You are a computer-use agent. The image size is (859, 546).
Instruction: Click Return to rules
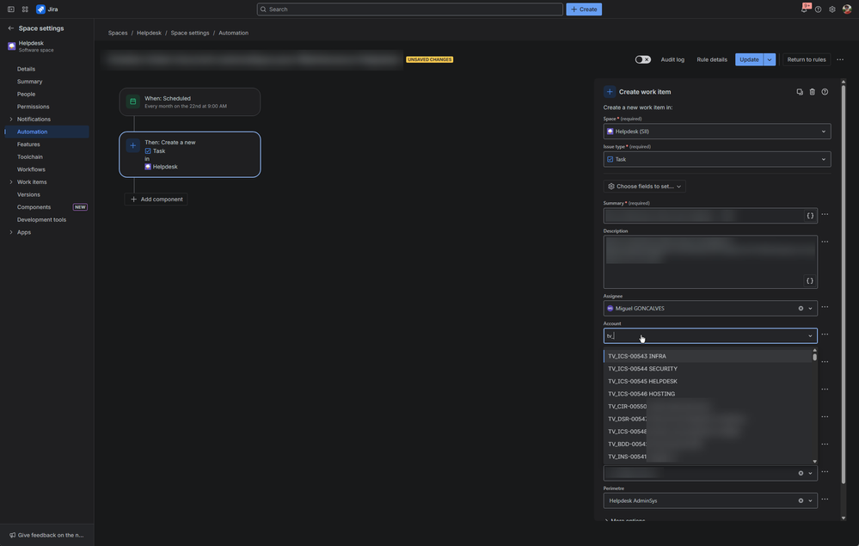click(x=807, y=59)
